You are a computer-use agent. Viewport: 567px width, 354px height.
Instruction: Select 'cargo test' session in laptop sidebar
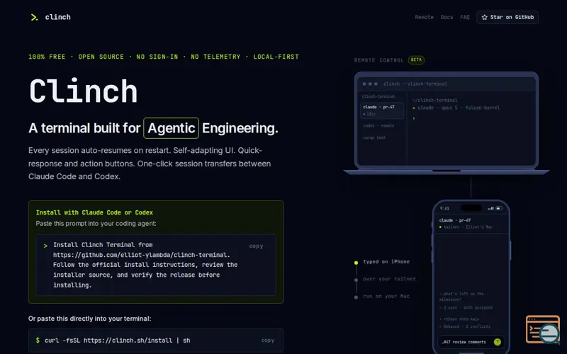click(374, 137)
